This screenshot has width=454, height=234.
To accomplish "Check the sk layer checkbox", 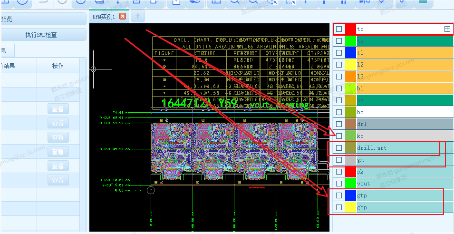I will point(339,172).
